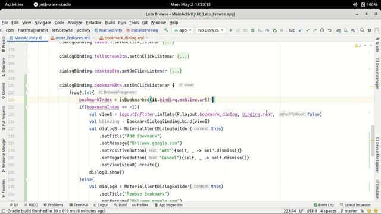Open Device File Explorer side panel
This screenshot has width=381, height=214.
(377, 155)
